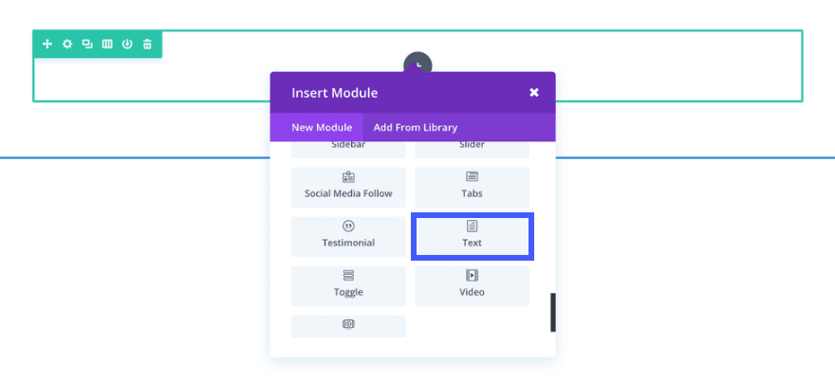The image size is (835, 382).
Task: Click the row move handle icon
Action: coord(47,45)
